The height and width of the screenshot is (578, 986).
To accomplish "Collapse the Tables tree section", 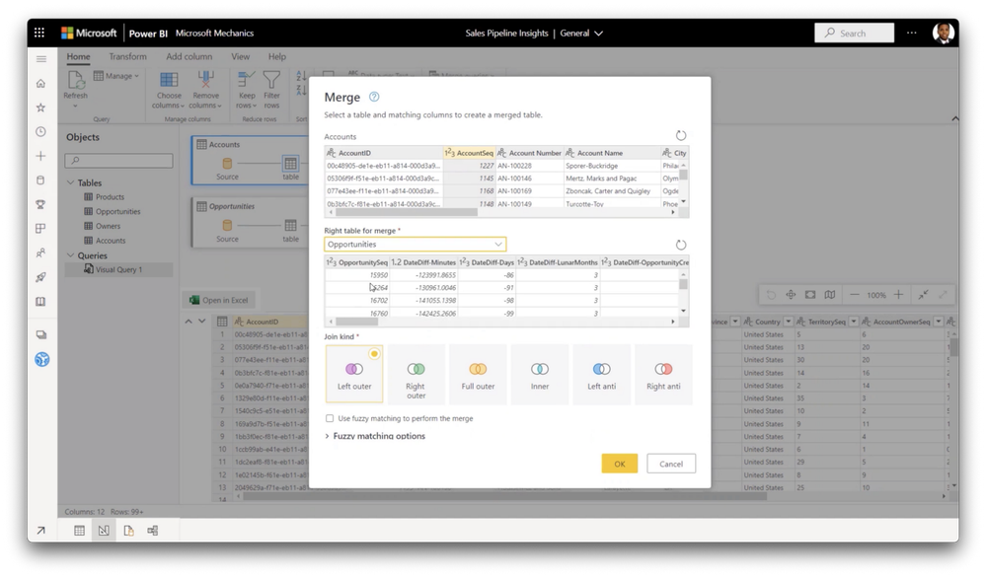I will 70,182.
